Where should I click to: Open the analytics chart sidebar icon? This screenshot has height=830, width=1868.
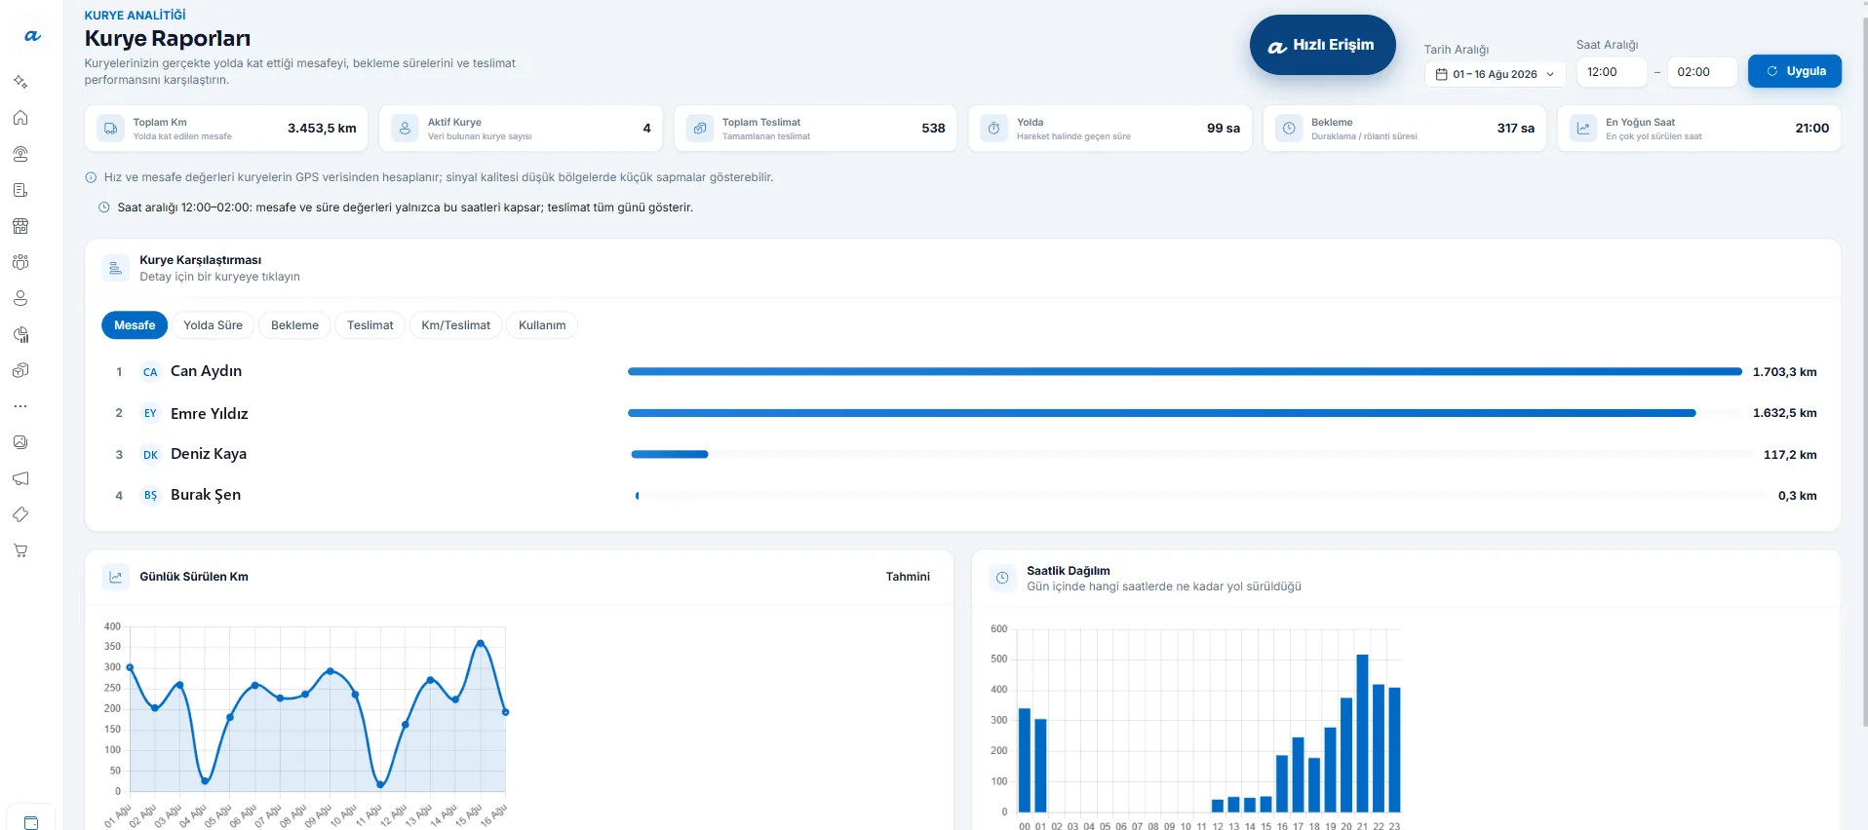(20, 334)
